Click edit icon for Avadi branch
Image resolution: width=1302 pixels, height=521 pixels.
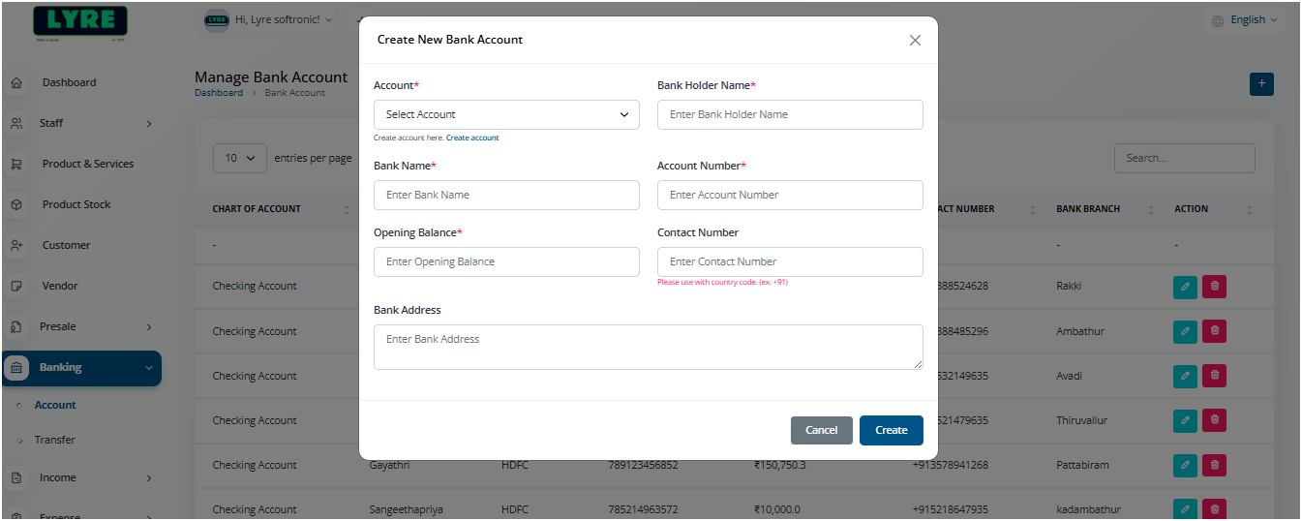(1185, 376)
